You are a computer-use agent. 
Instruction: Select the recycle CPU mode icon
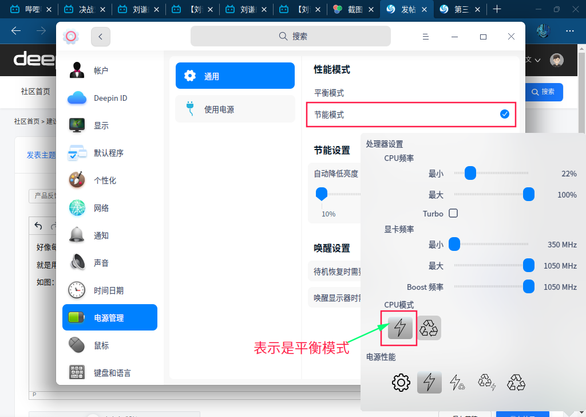click(x=429, y=328)
